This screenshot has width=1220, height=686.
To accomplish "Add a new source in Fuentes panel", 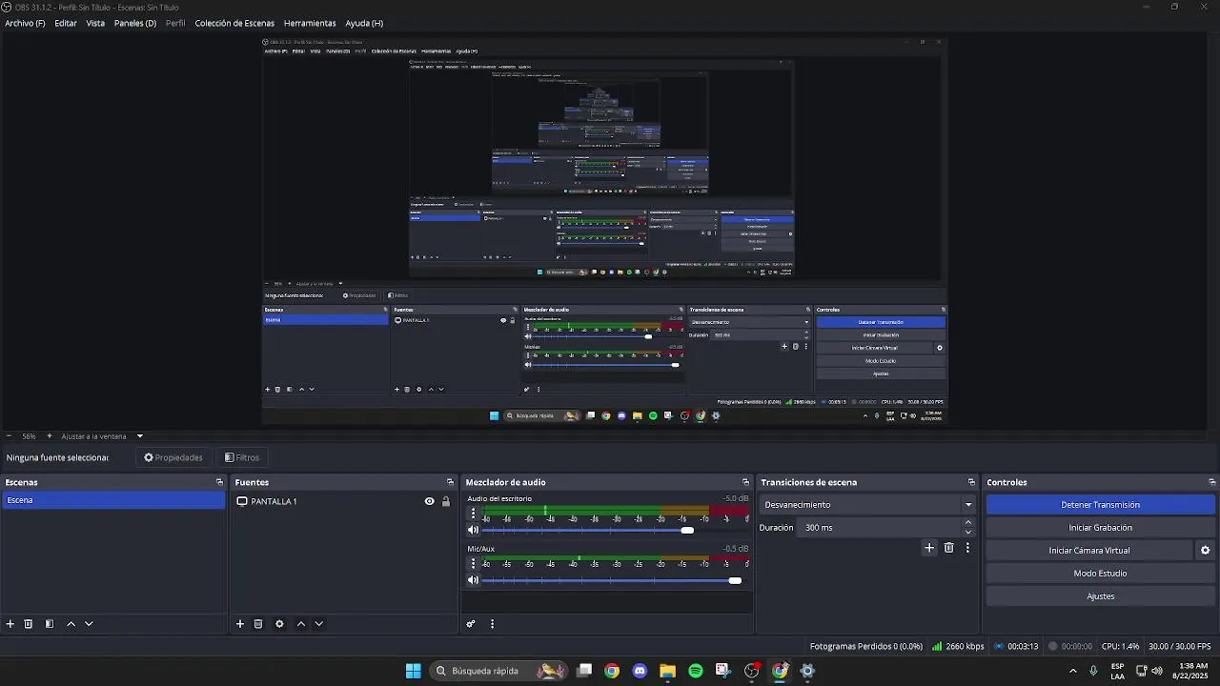I will [240, 624].
